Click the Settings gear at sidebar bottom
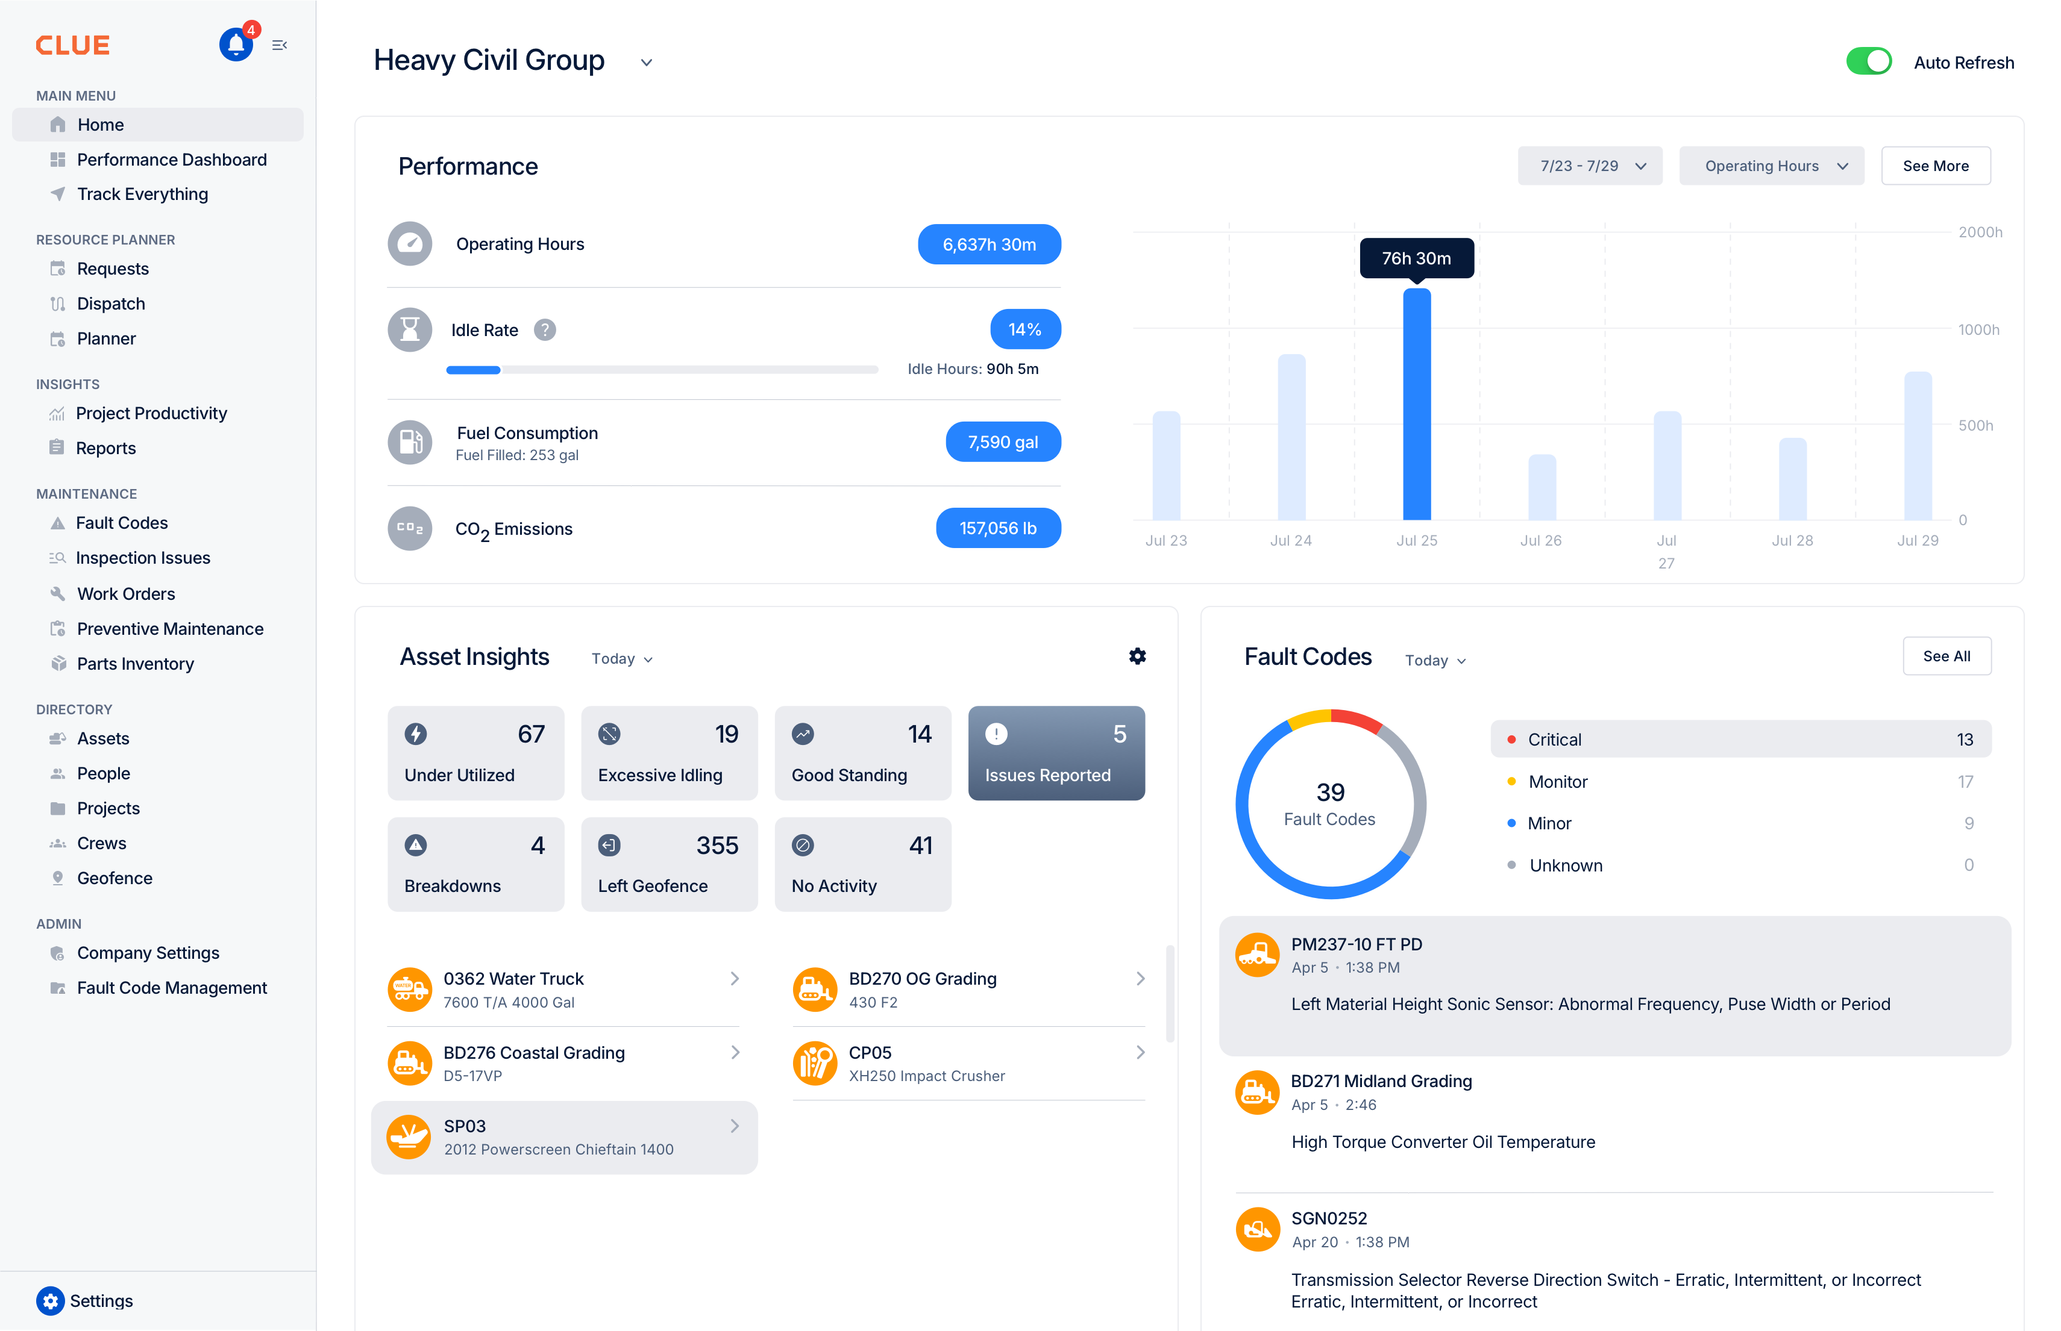The height and width of the screenshot is (1331, 2061). 50,1300
